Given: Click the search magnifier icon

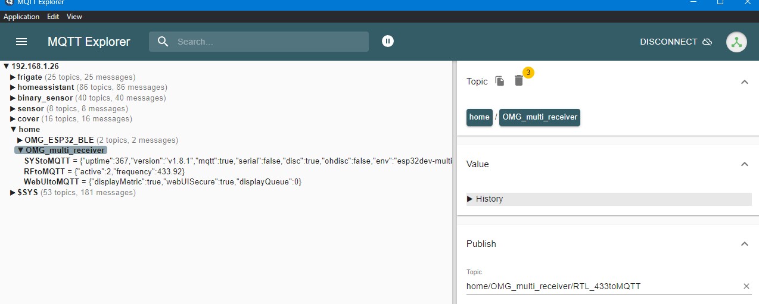Looking at the screenshot, I should (x=163, y=42).
